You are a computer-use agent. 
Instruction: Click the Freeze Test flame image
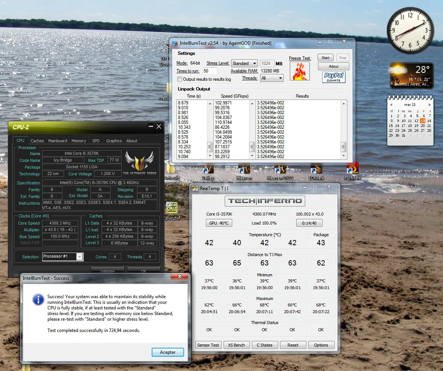tap(300, 71)
